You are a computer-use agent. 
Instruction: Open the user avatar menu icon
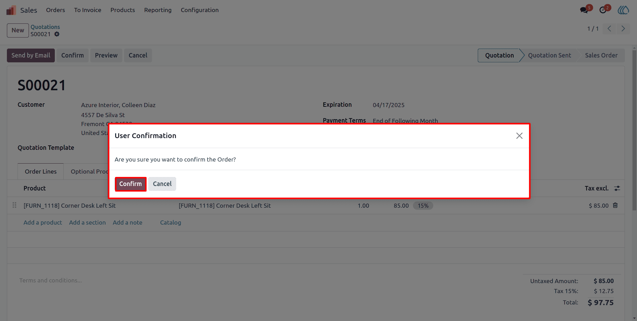coord(623,10)
